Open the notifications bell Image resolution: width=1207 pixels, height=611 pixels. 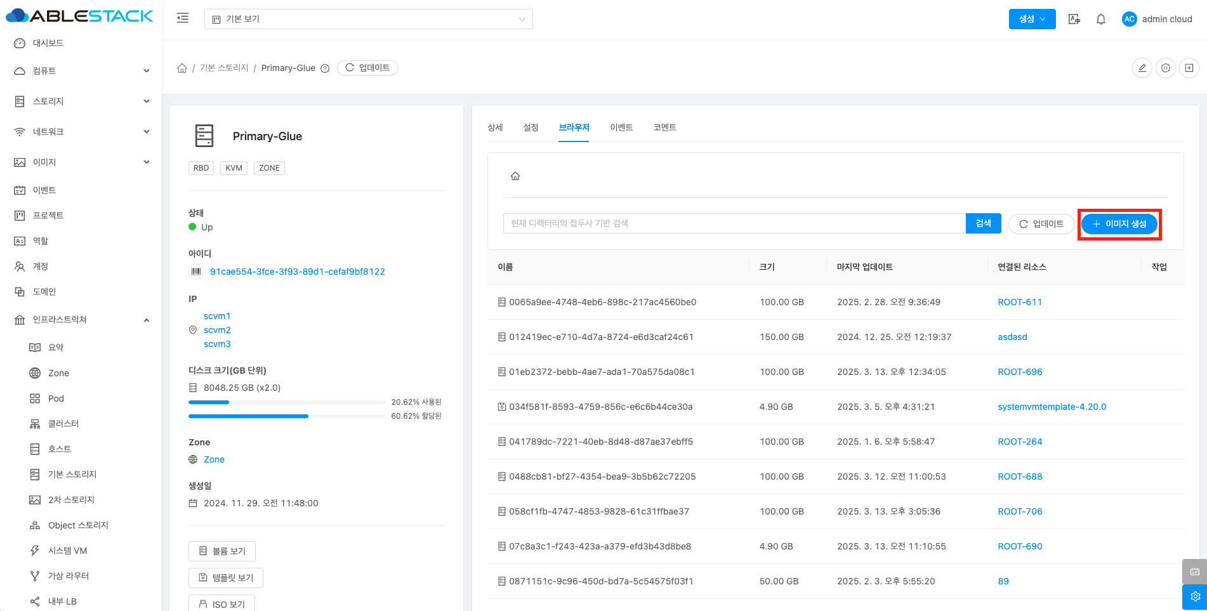click(x=1101, y=19)
